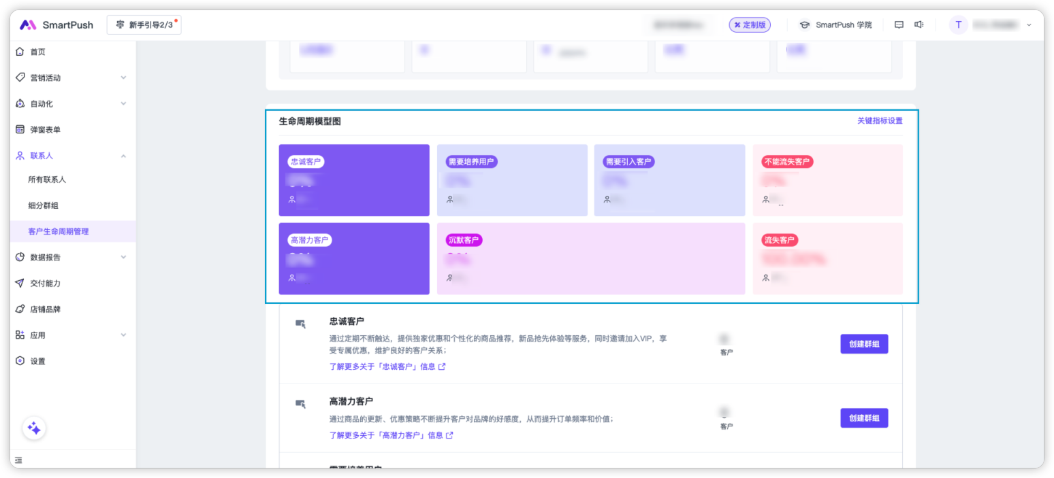Collapse the 联系人 menu chevron
1054x478 pixels.
pos(123,156)
